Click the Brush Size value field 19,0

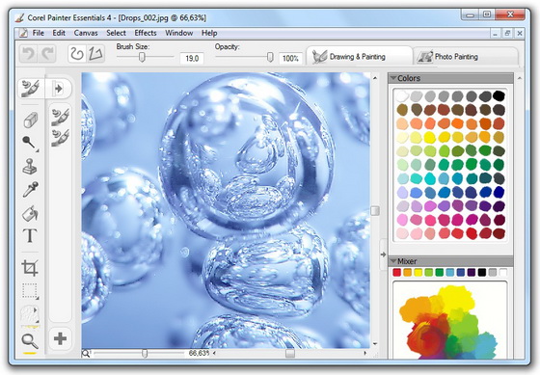192,59
